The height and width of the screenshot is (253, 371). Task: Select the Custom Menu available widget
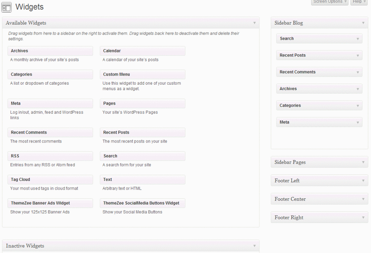(x=142, y=75)
